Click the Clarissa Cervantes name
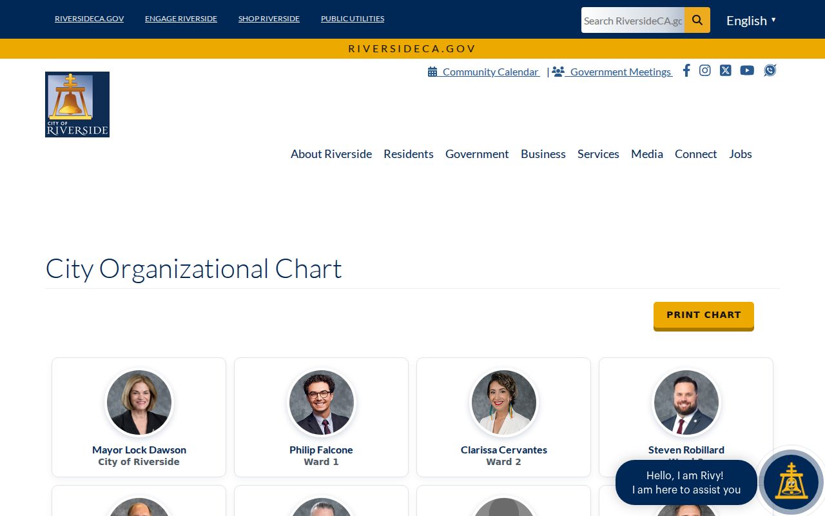The image size is (825, 516). tap(504, 450)
